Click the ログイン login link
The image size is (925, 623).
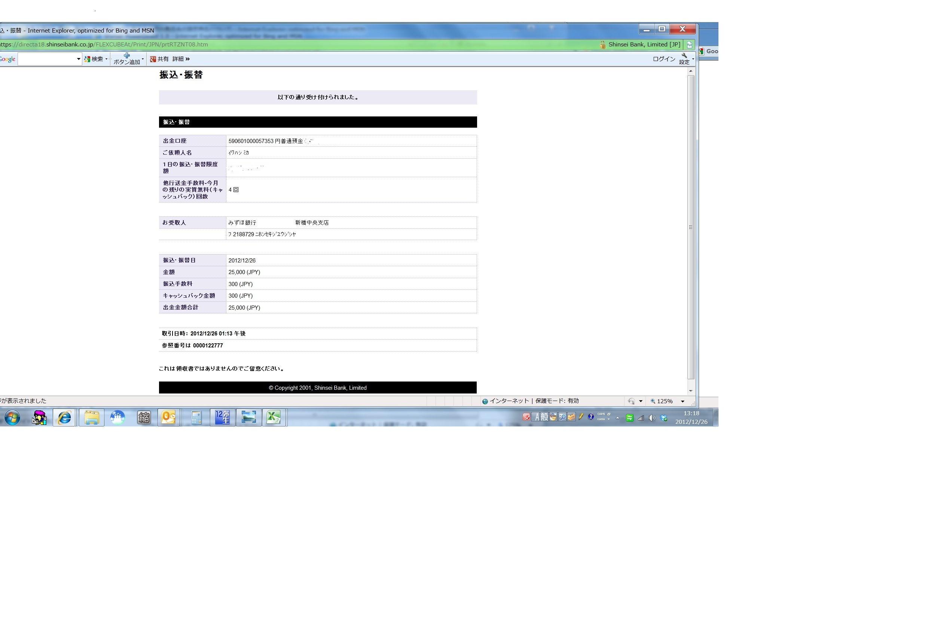tap(664, 59)
